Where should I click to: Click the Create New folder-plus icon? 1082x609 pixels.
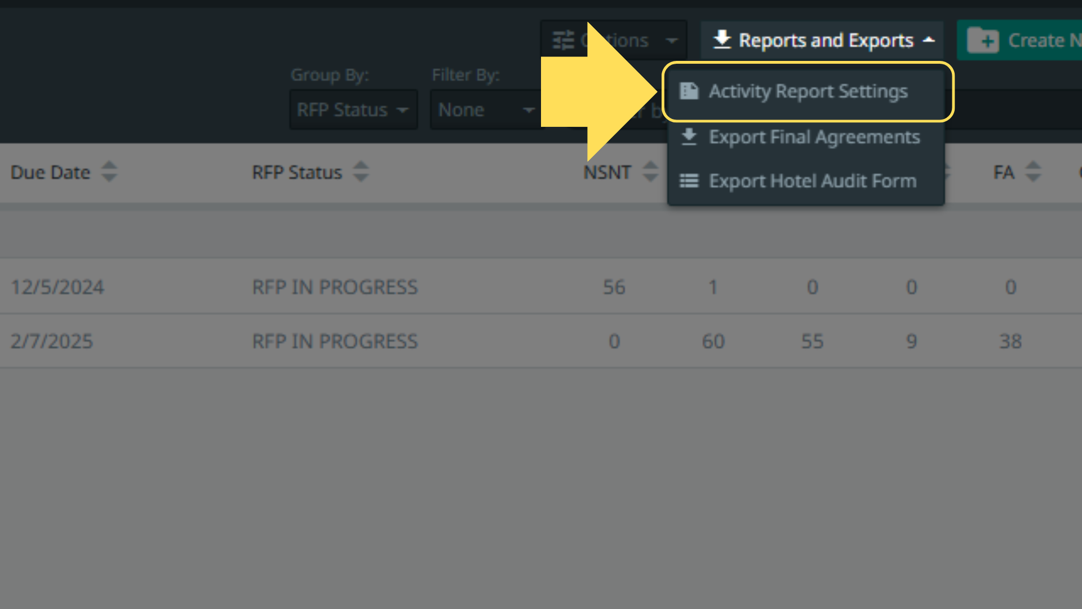(983, 41)
